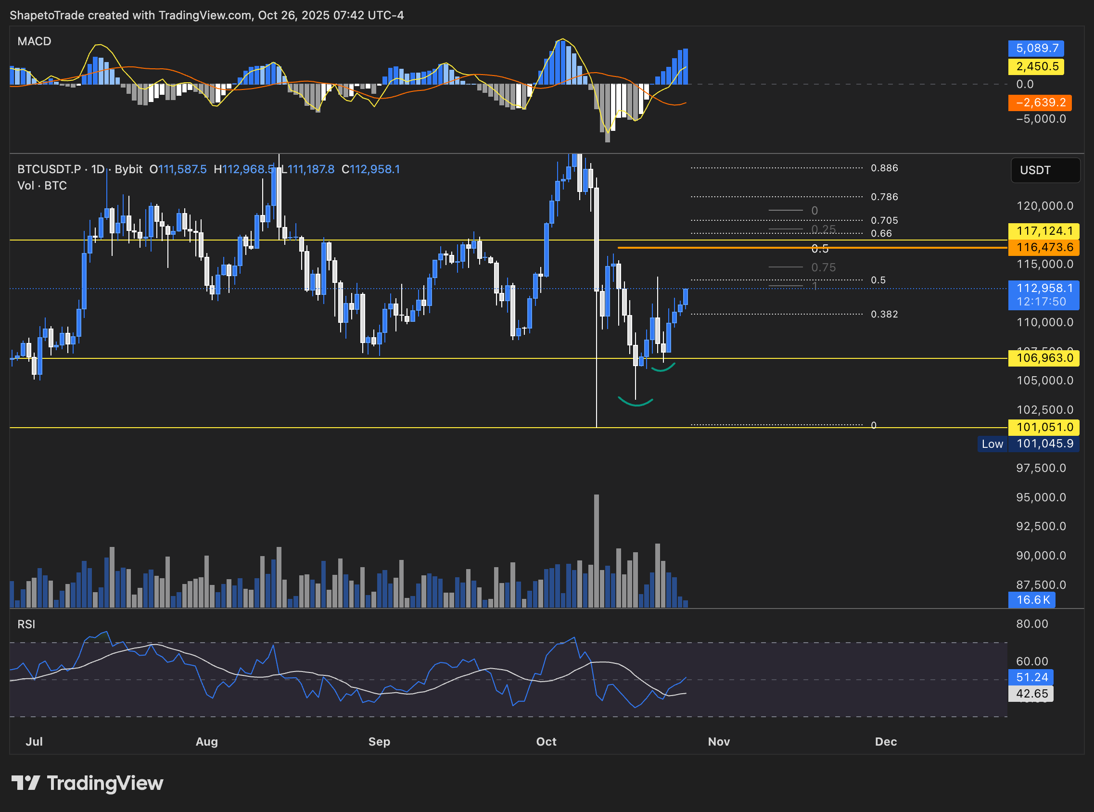This screenshot has width=1094, height=812.
Task: Click the 51.24 RSI value label
Action: pyautogui.click(x=1030, y=677)
